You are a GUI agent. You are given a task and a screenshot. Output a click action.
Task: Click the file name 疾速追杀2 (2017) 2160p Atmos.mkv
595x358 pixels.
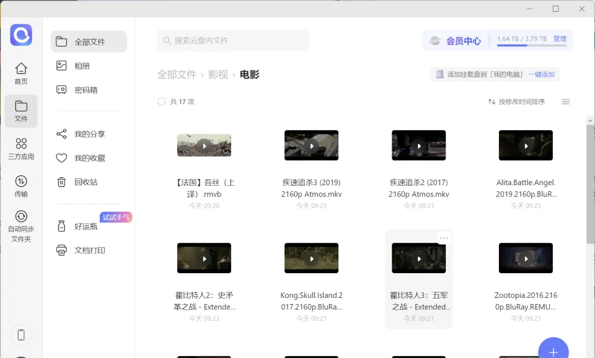(x=418, y=188)
